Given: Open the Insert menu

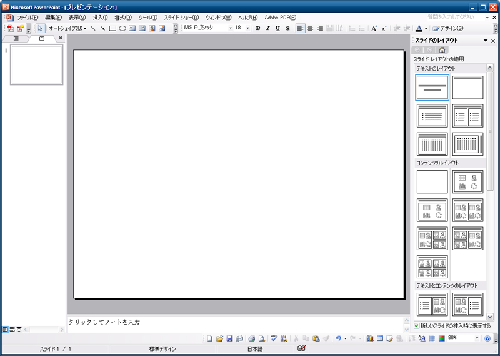Looking at the screenshot, I should coord(100,18).
